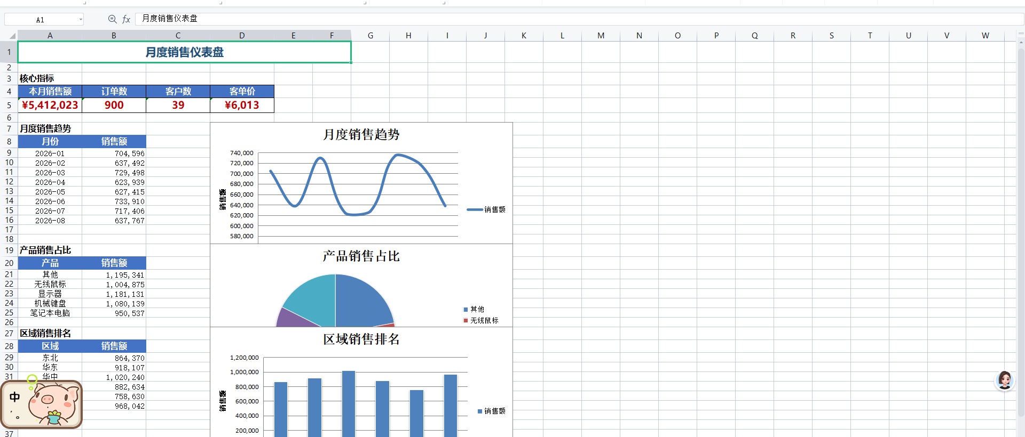Click the formula bar showing 月度销售仪表盘
Screen dimensions: 1025x437
coord(579,19)
